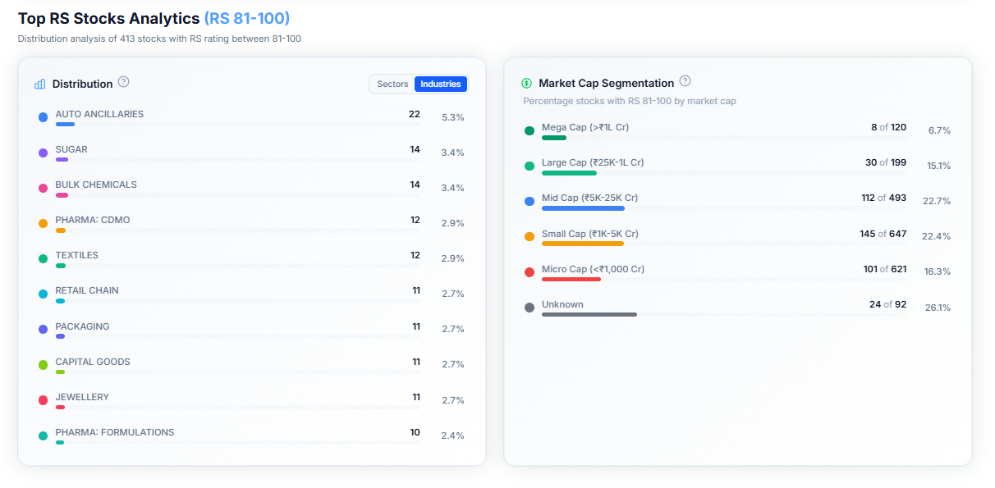Click the JEWELLERY red dot
The image size is (995, 488).
(x=44, y=400)
